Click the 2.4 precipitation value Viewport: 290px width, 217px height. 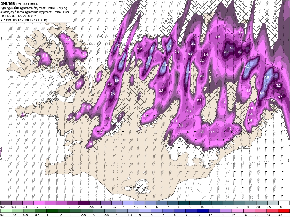click(x=206, y=54)
